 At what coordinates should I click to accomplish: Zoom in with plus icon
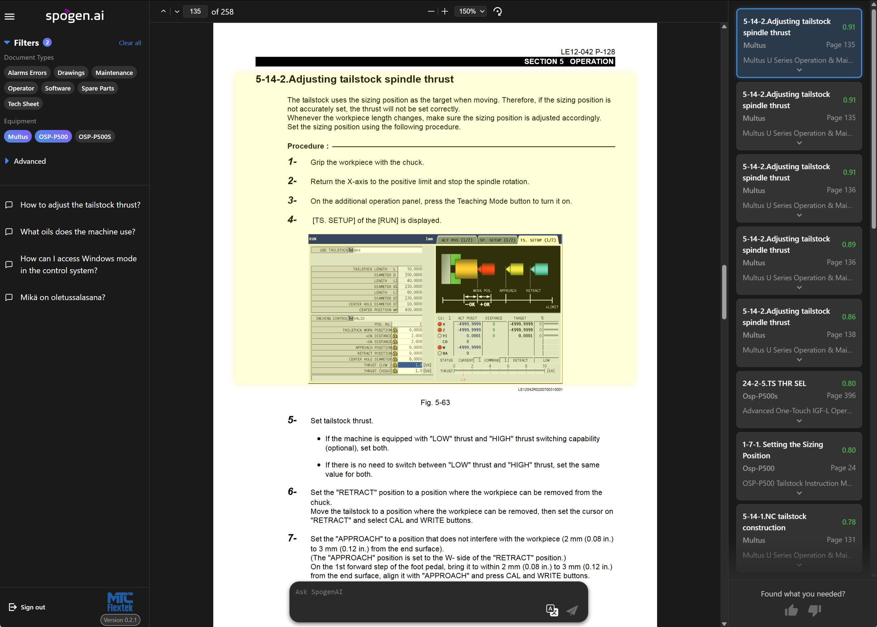click(x=445, y=11)
